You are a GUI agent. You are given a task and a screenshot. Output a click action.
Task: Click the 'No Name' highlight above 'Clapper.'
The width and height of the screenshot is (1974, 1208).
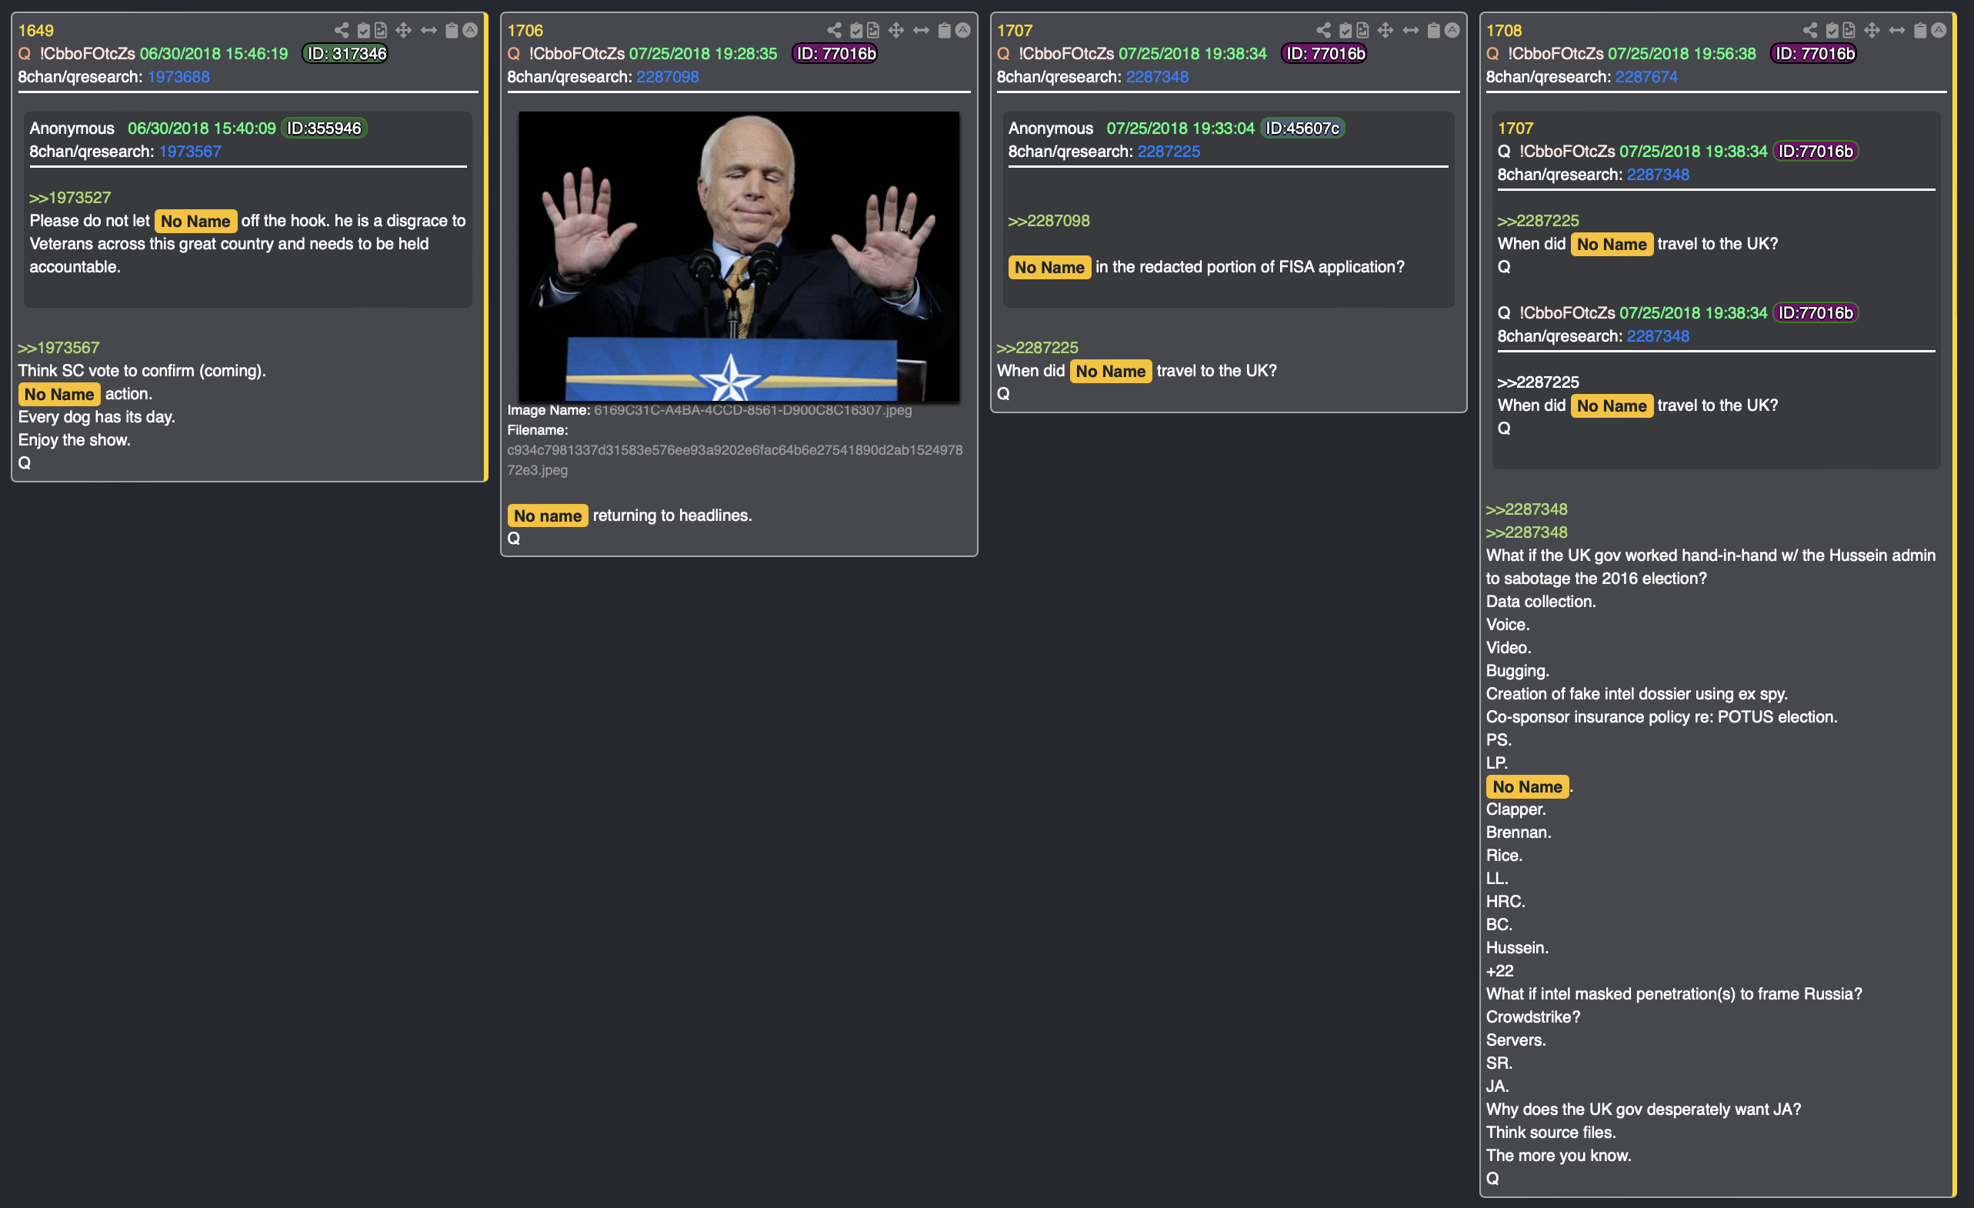click(1528, 786)
